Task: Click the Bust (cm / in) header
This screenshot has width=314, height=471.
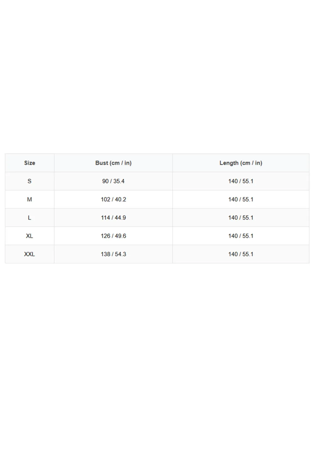Action: coord(113,163)
